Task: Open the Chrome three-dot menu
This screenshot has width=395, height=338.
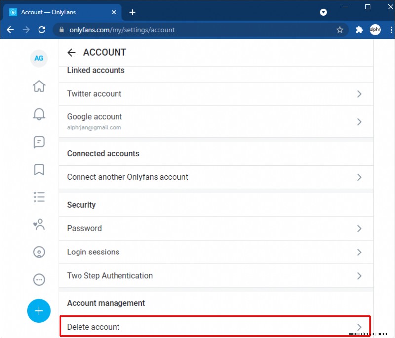Action: tap(391, 30)
